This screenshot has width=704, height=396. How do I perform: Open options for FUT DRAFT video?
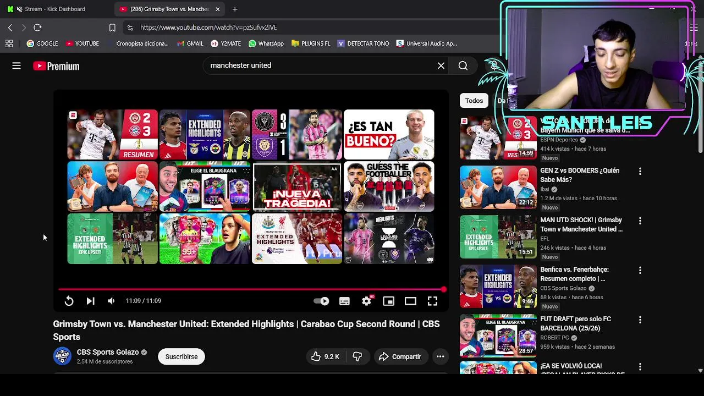point(640,320)
